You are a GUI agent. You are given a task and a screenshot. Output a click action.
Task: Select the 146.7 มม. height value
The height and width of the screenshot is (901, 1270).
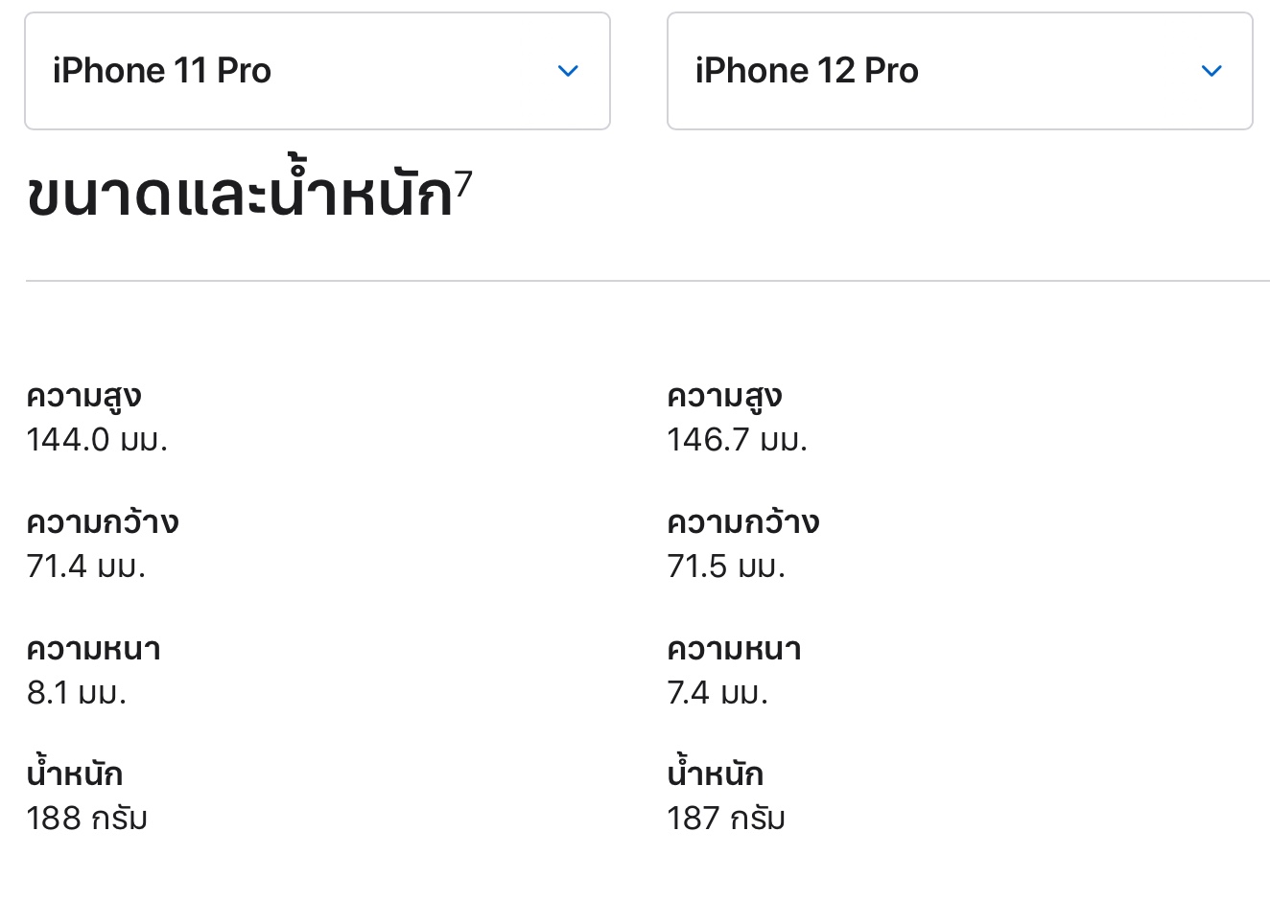738,440
